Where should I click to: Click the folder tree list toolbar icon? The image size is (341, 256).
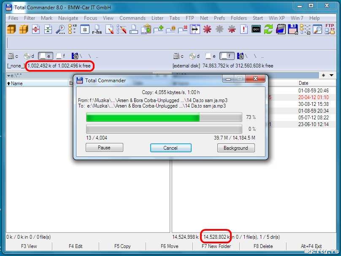click(305, 29)
